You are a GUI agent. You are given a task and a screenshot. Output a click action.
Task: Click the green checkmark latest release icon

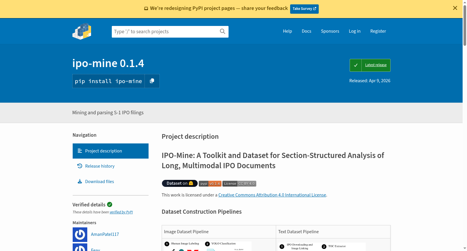pyautogui.click(x=356, y=65)
